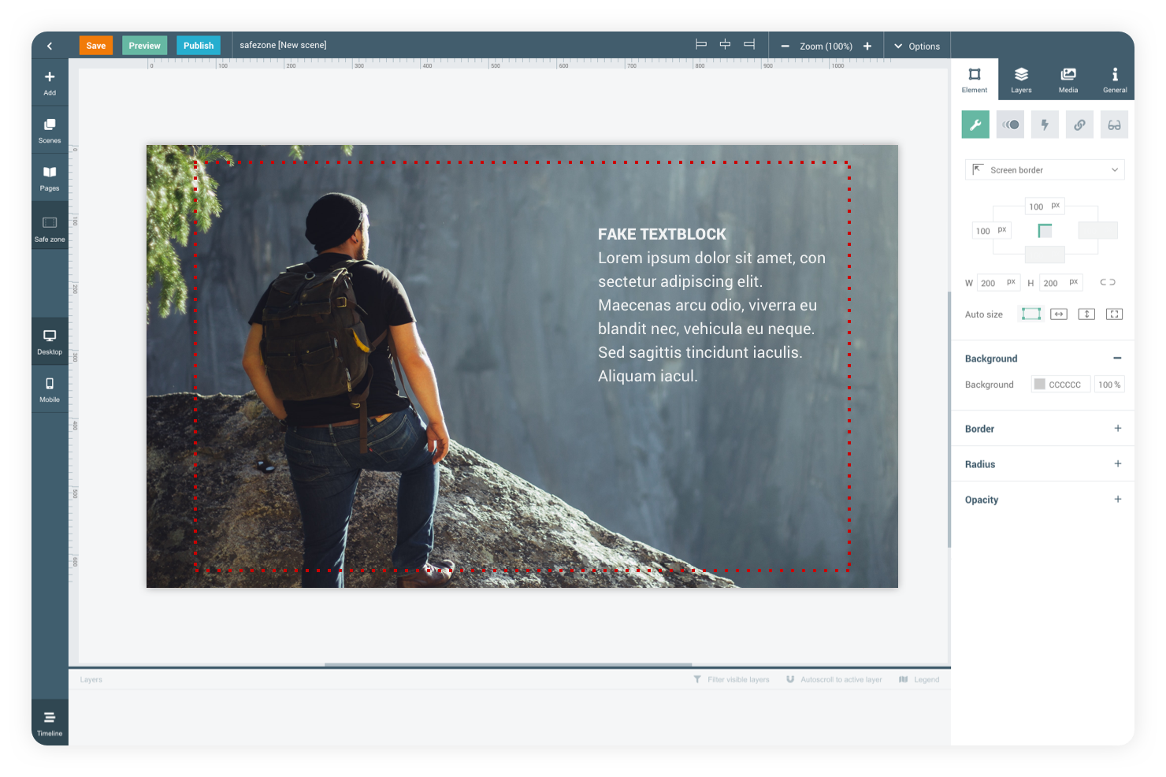
Task: Switch to the Media tab
Action: (1068, 80)
